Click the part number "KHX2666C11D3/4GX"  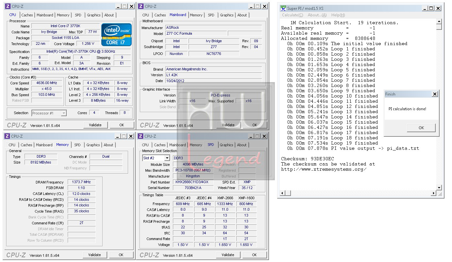point(193,182)
